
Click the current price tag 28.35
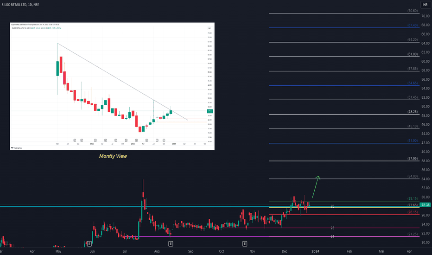coord(426,205)
